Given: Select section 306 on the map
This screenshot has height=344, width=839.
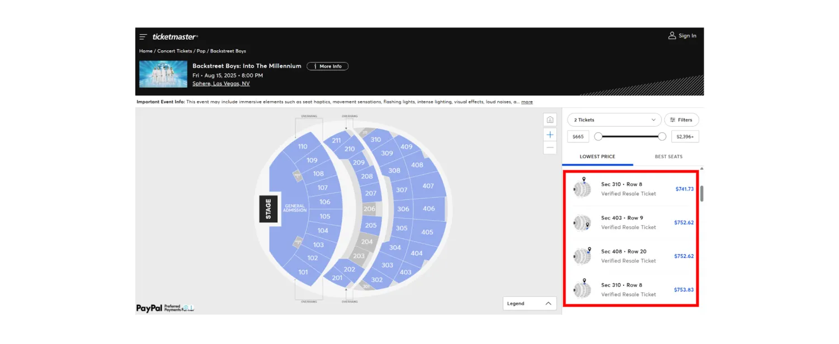Looking at the screenshot, I should tap(403, 209).
